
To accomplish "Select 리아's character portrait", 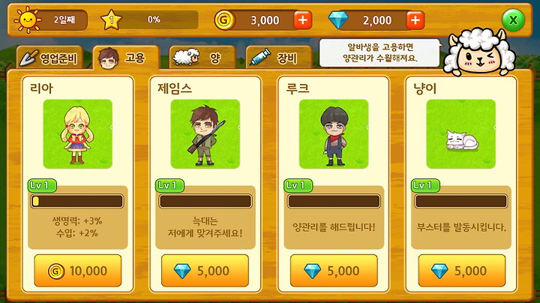I will [x=77, y=134].
